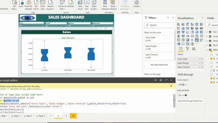
Task: Insert a Text box
Action: (x=87, y=5)
